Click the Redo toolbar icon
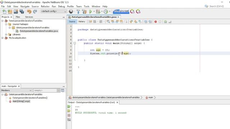Viewport: 230px width, 129px height. tap(35, 11)
